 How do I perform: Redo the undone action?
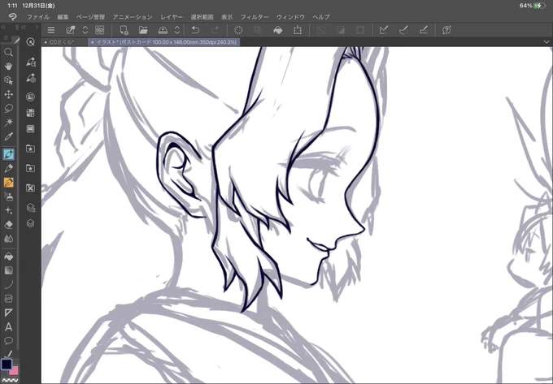[215, 30]
